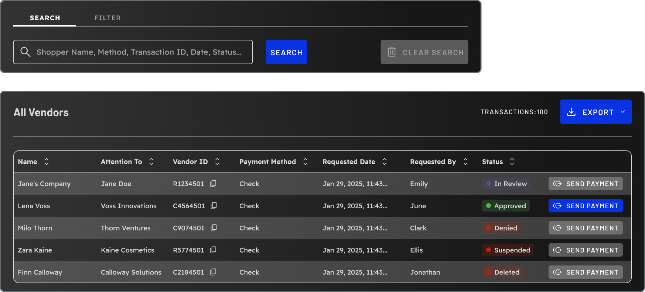Image resolution: width=645 pixels, height=292 pixels.
Task: Sort by Attention To column
Action: tap(151, 161)
